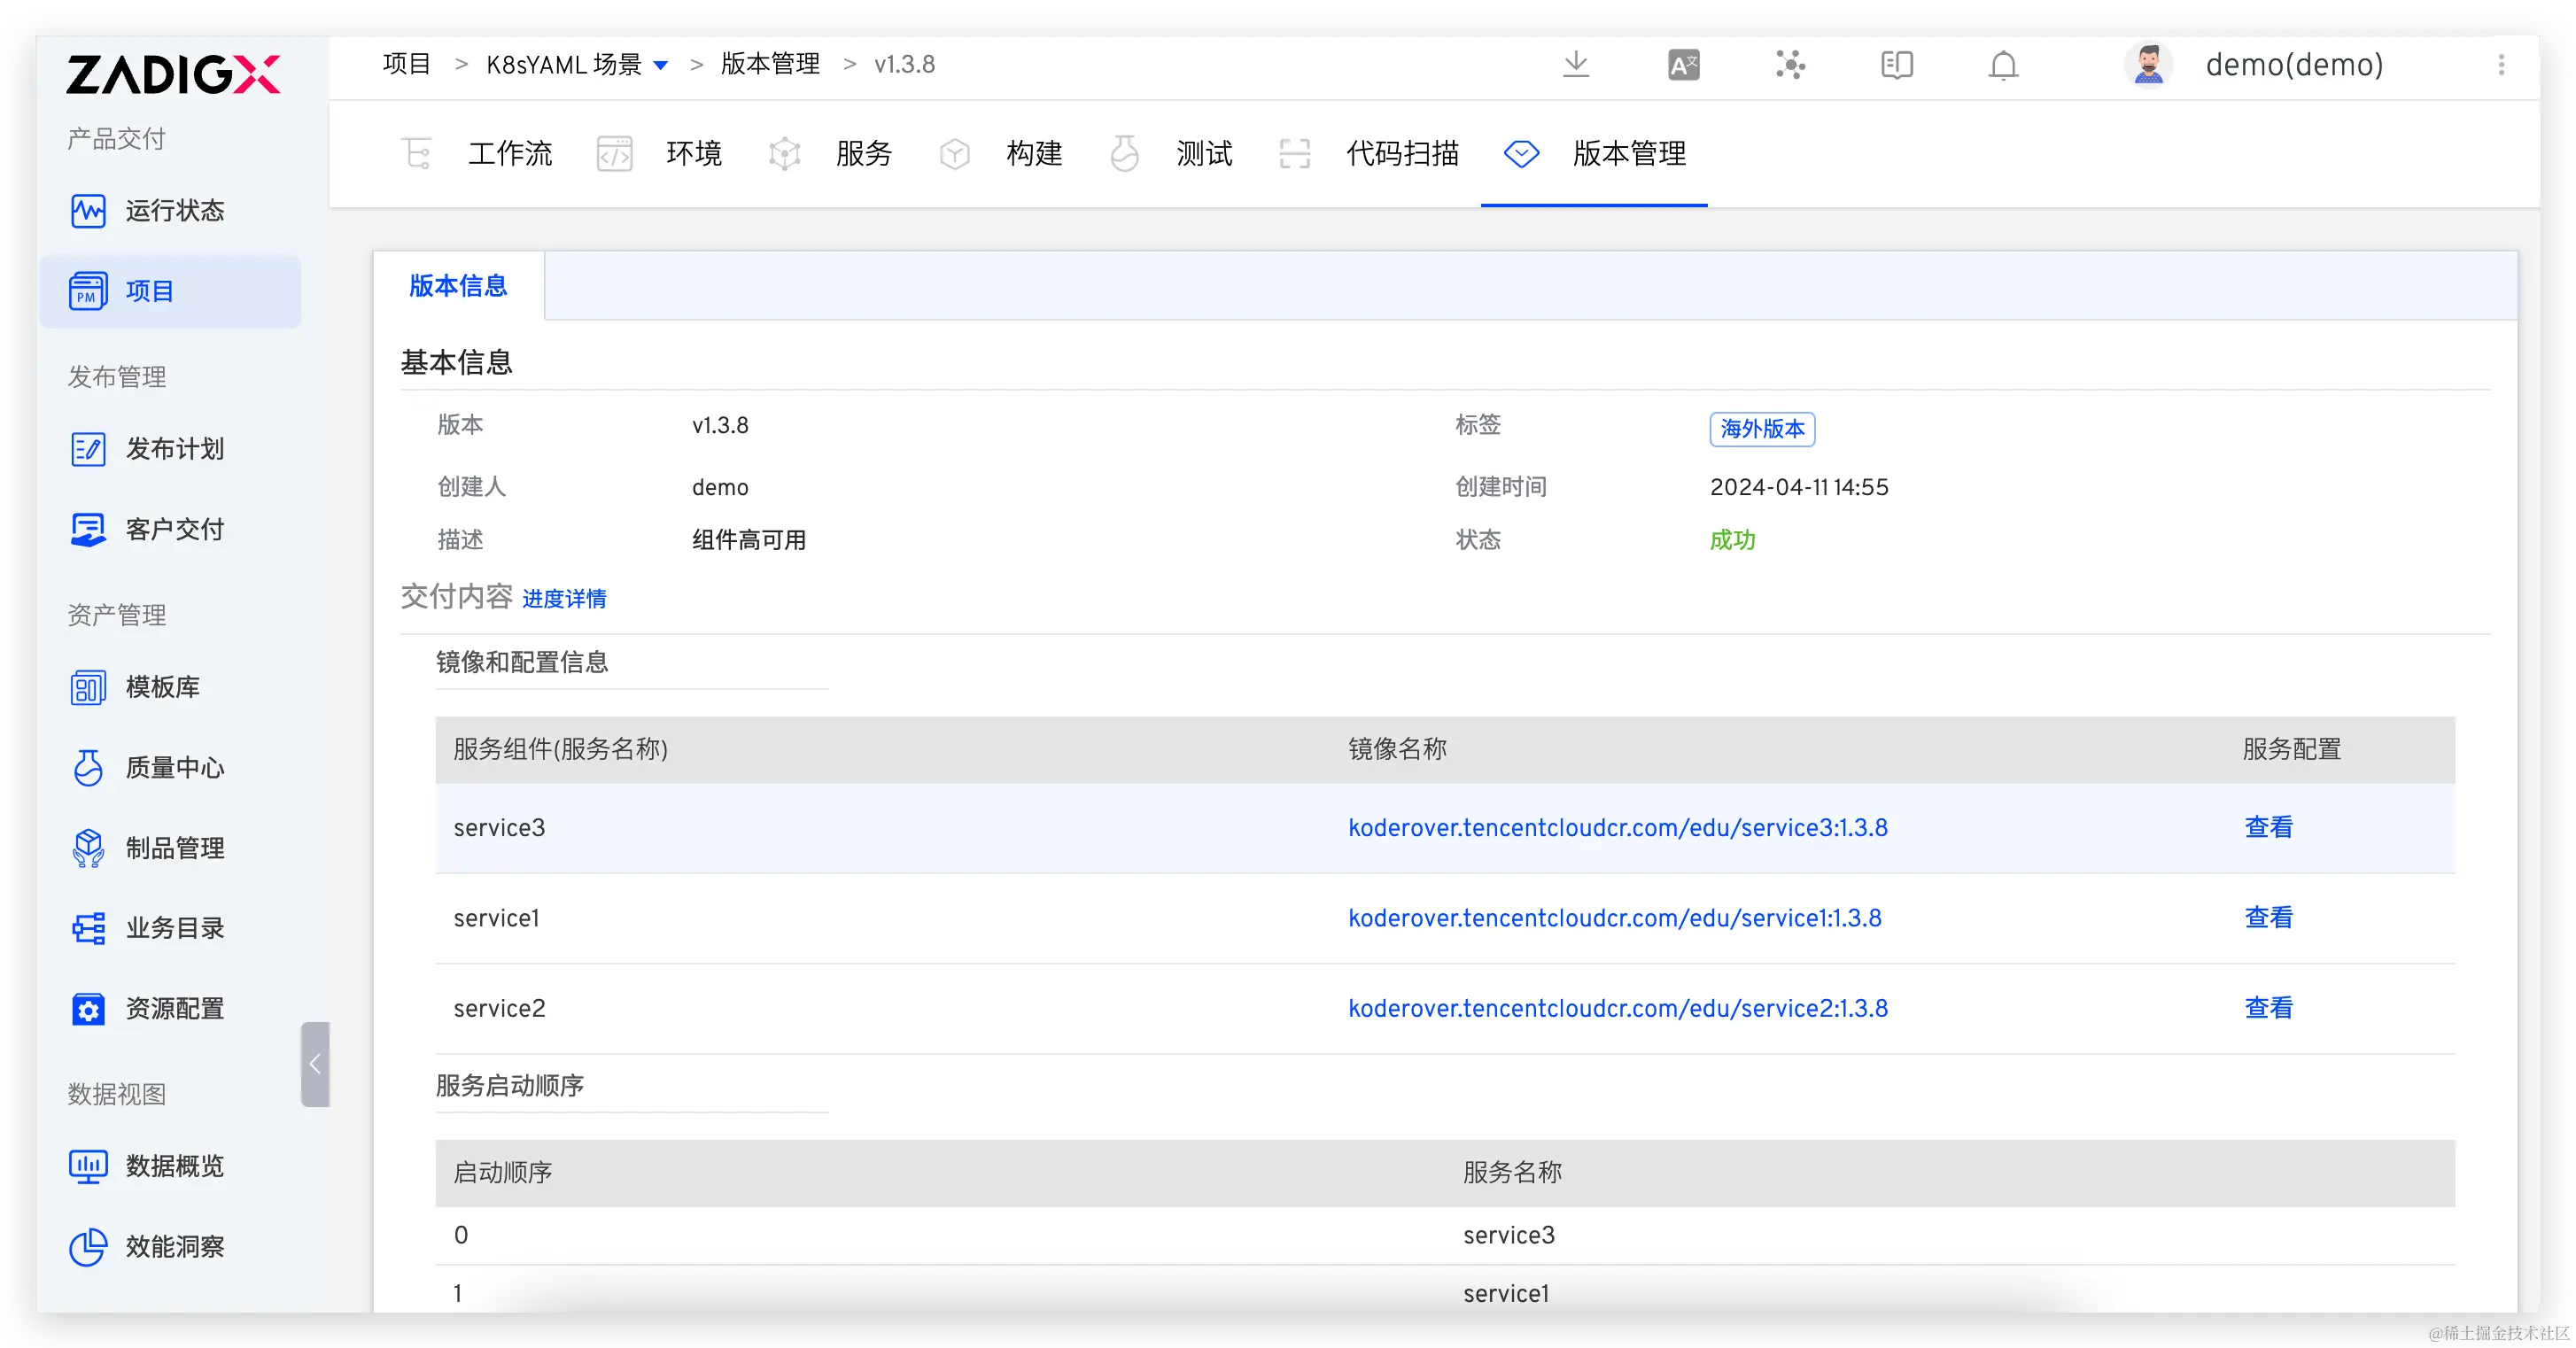2576x1348 pixels.
Task: Switch to the 代码扫描 tab
Action: [x=1402, y=154]
